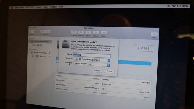This screenshot has height=109, width=194.
Task: Open the Images menu
Action: [38, 7]
